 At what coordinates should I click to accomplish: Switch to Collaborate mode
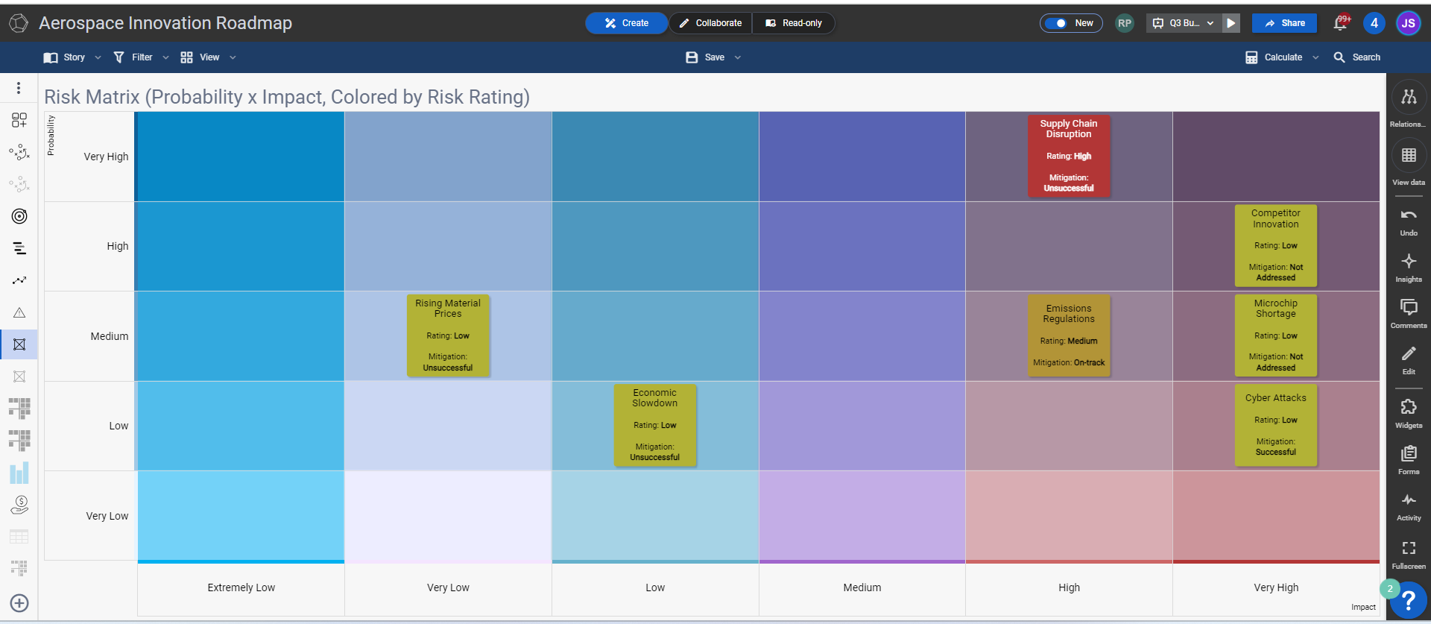click(x=710, y=23)
